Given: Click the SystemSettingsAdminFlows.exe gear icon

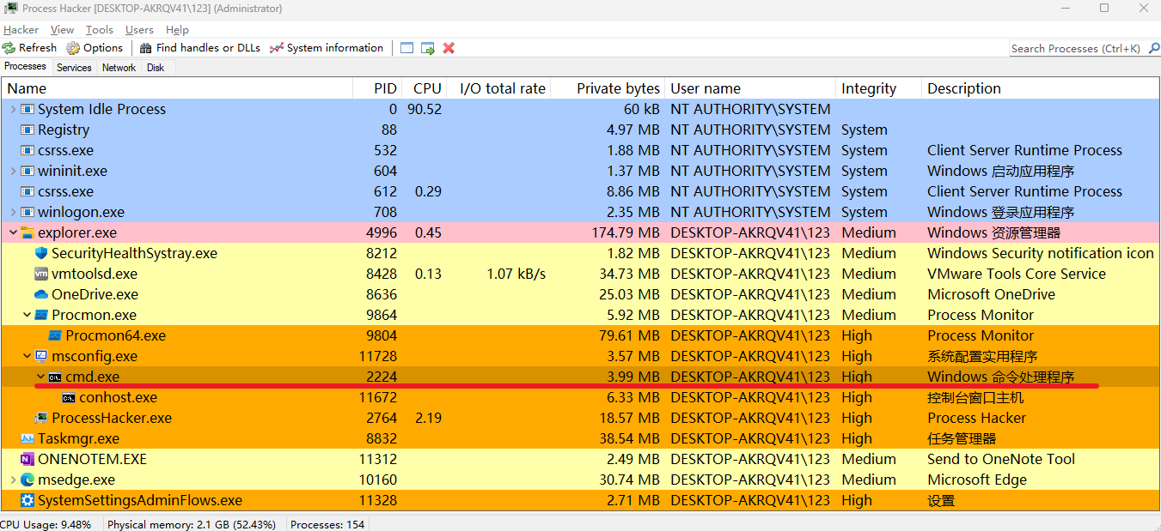Looking at the screenshot, I should click(x=27, y=500).
